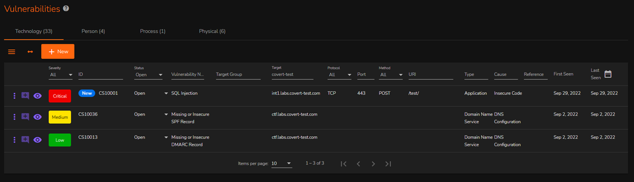Go to first page of results
The image size is (634, 182).
344,164
